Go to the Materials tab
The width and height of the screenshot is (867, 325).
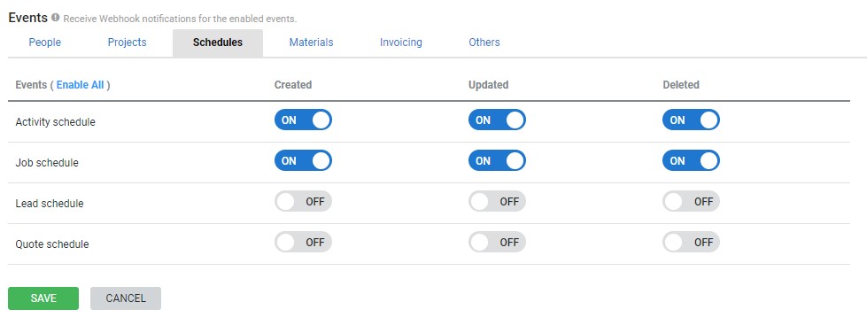312,43
